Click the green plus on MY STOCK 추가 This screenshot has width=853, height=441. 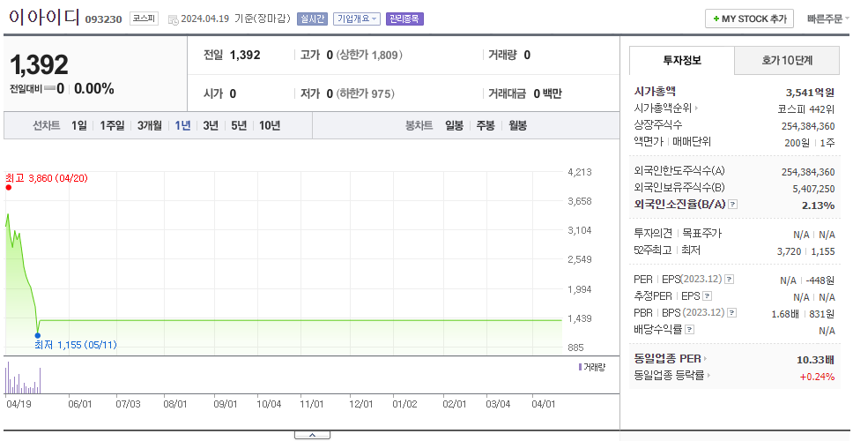[716, 19]
